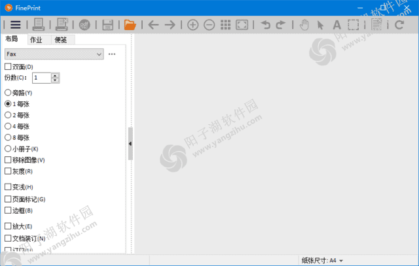Enable the 边框(B) checkbox
Image resolution: width=419 pixels, height=266 pixels.
pos(8,210)
